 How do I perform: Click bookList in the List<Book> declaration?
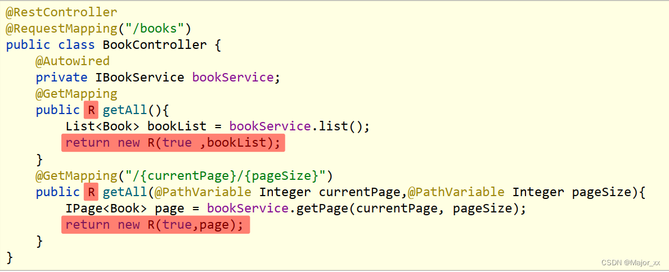[177, 126]
